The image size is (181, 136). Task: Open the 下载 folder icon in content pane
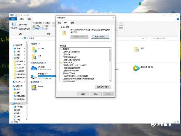coord(34,57)
